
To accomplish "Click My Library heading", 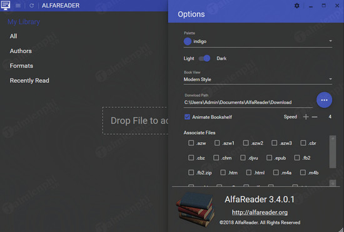I will point(24,22).
